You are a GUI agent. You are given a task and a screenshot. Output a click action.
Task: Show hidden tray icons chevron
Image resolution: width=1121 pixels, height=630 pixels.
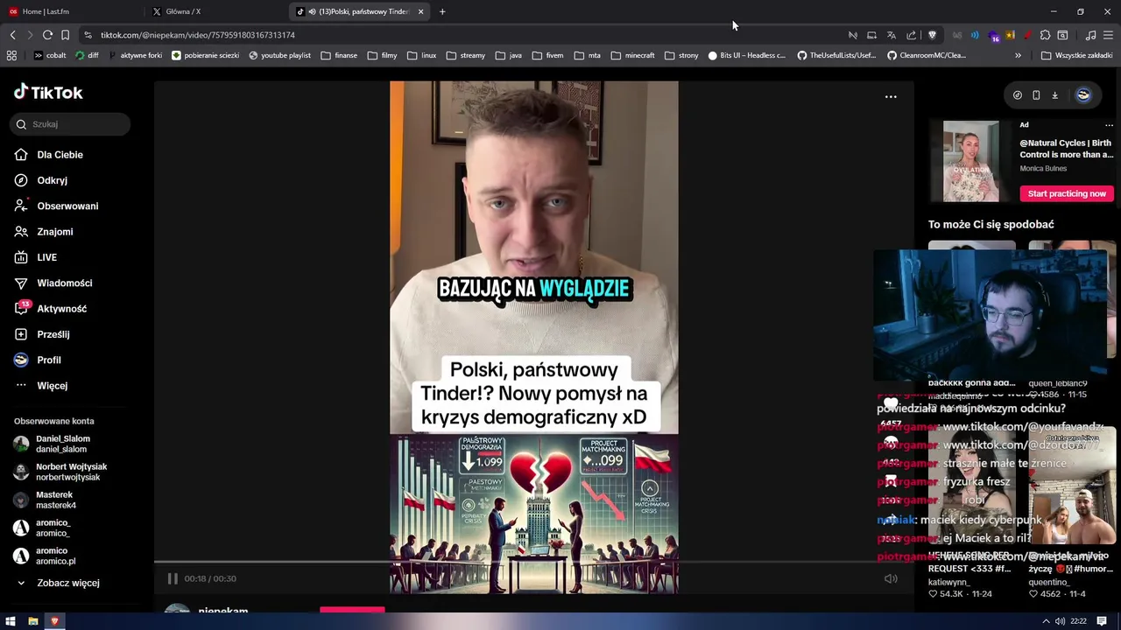click(1047, 621)
